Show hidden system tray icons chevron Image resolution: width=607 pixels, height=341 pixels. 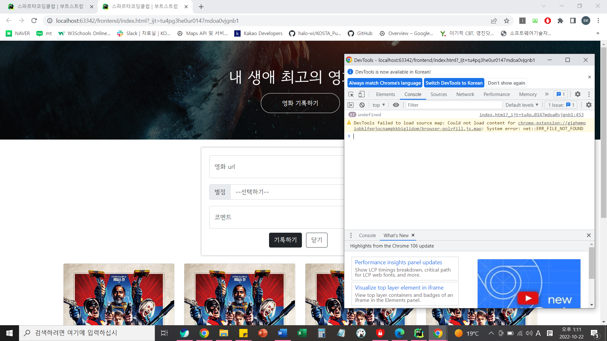tap(491, 333)
